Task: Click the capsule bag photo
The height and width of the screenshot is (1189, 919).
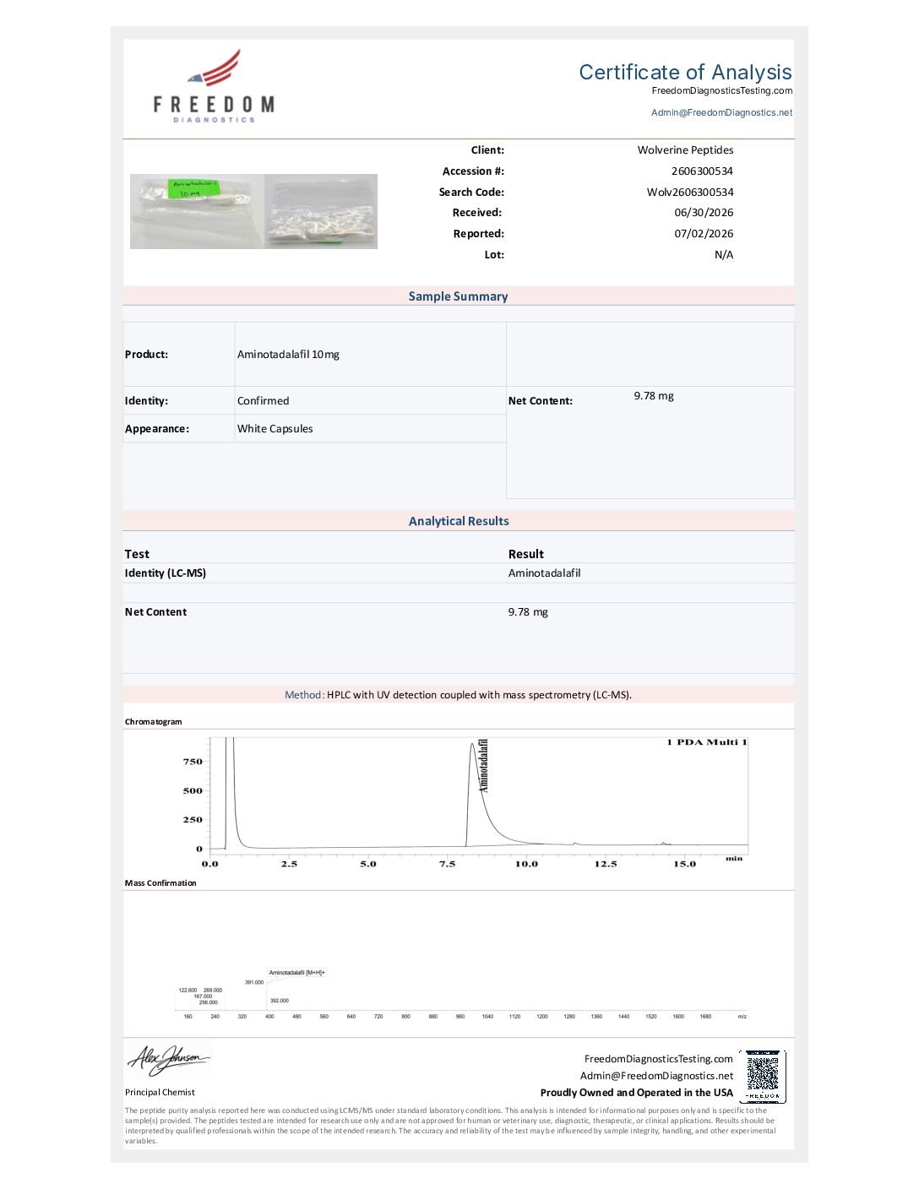Action: coord(321,211)
